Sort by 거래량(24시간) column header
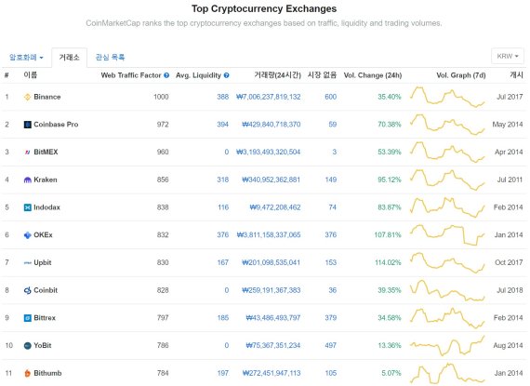530x386 pixels. [x=277, y=75]
